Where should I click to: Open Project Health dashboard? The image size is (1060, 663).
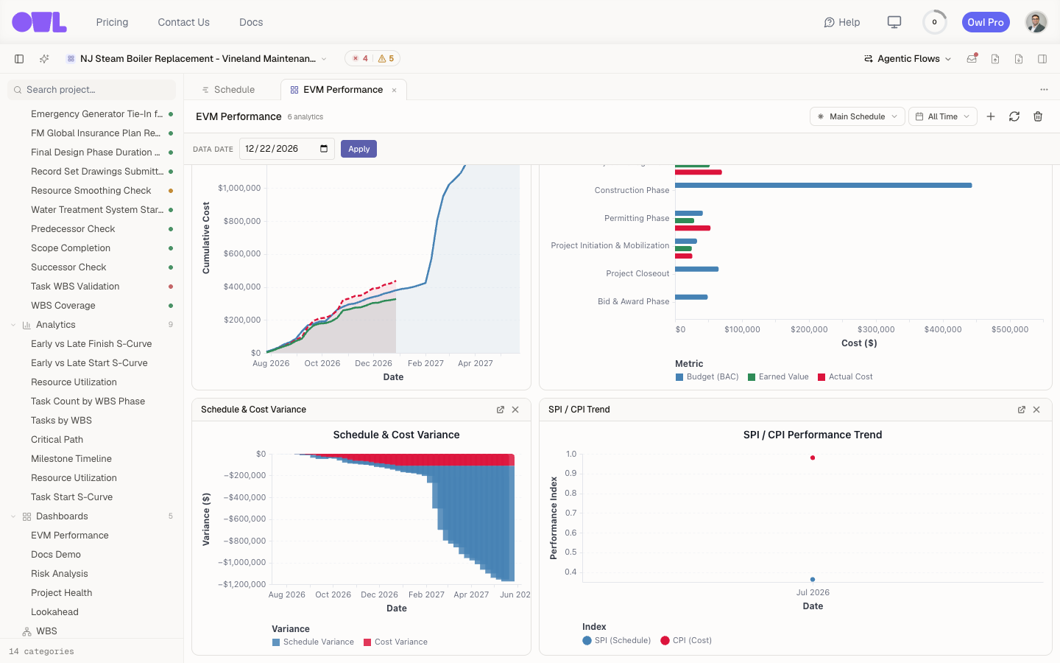62,593
